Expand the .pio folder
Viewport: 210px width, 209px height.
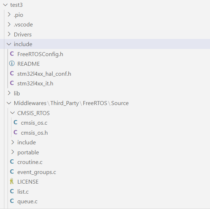click(9, 15)
